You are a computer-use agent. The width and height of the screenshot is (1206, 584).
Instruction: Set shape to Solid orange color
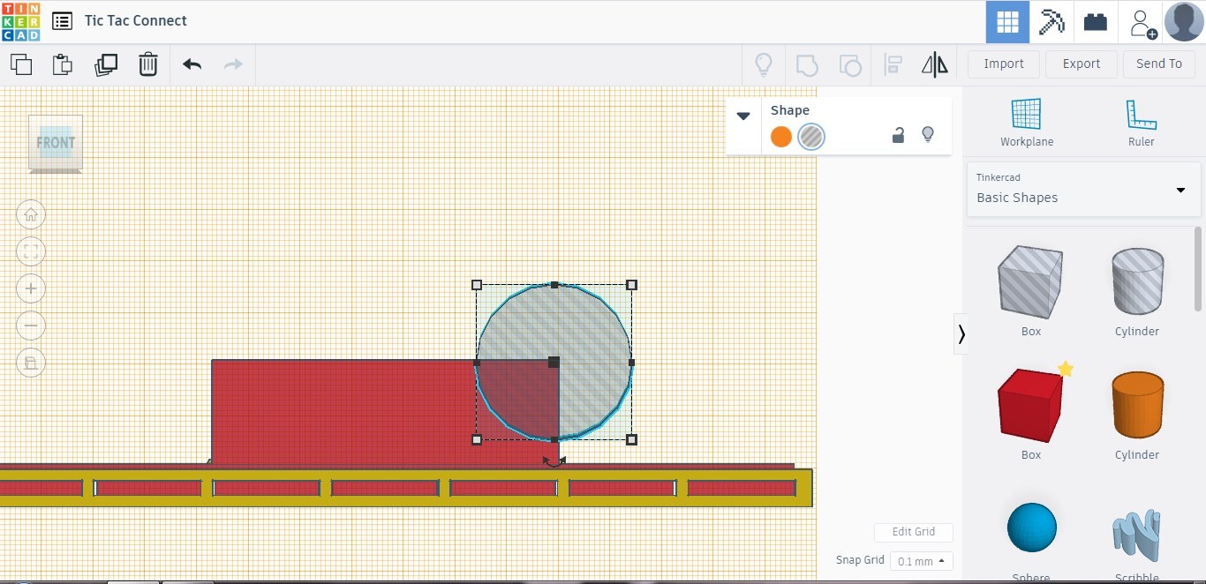click(781, 137)
